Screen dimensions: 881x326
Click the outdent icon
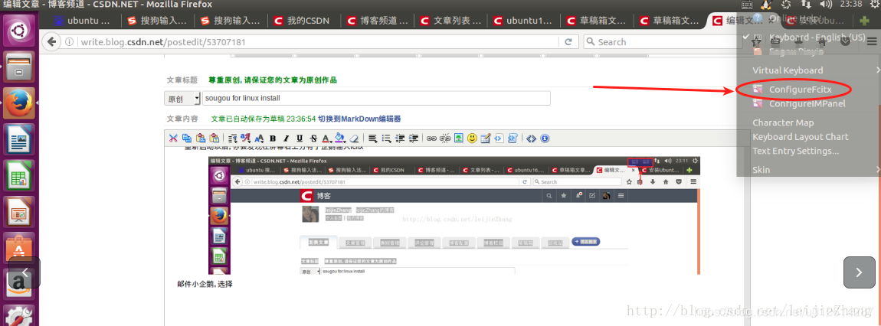(x=400, y=138)
